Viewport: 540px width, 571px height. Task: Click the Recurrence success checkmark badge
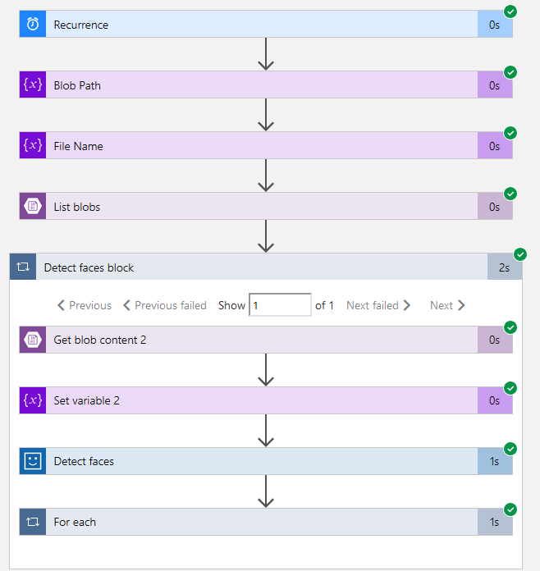[x=510, y=11]
